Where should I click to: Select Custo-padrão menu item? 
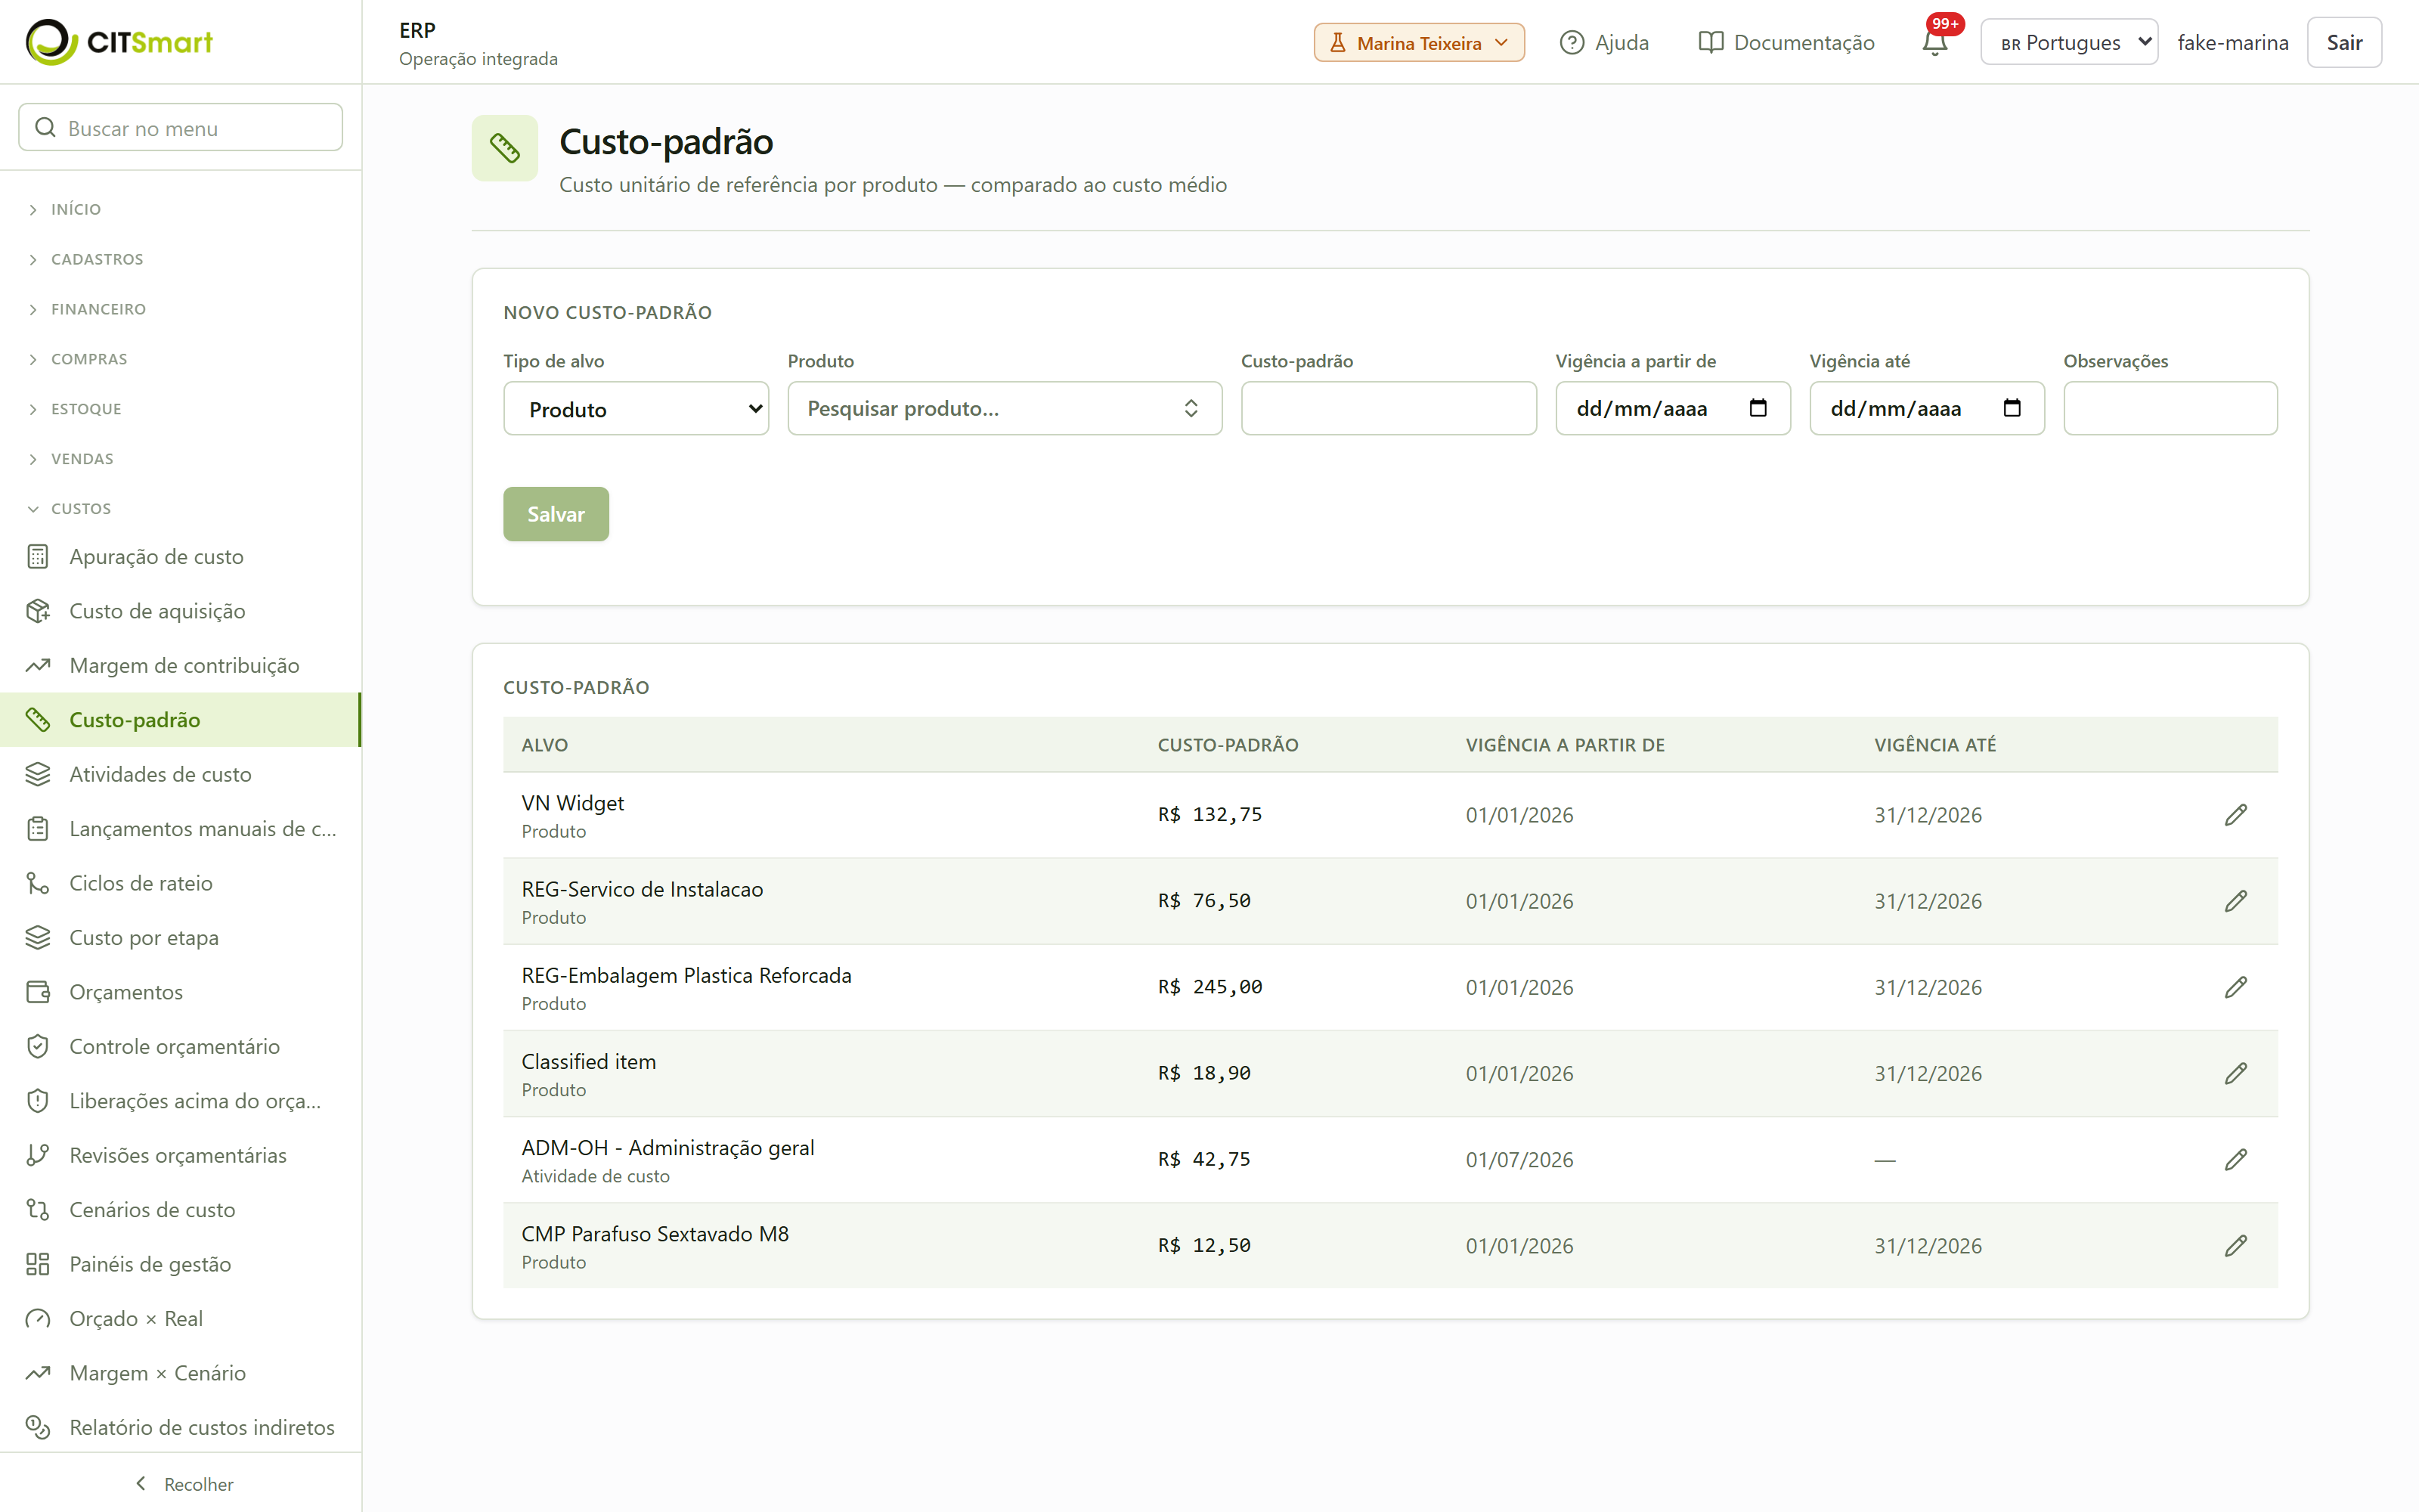(181, 720)
